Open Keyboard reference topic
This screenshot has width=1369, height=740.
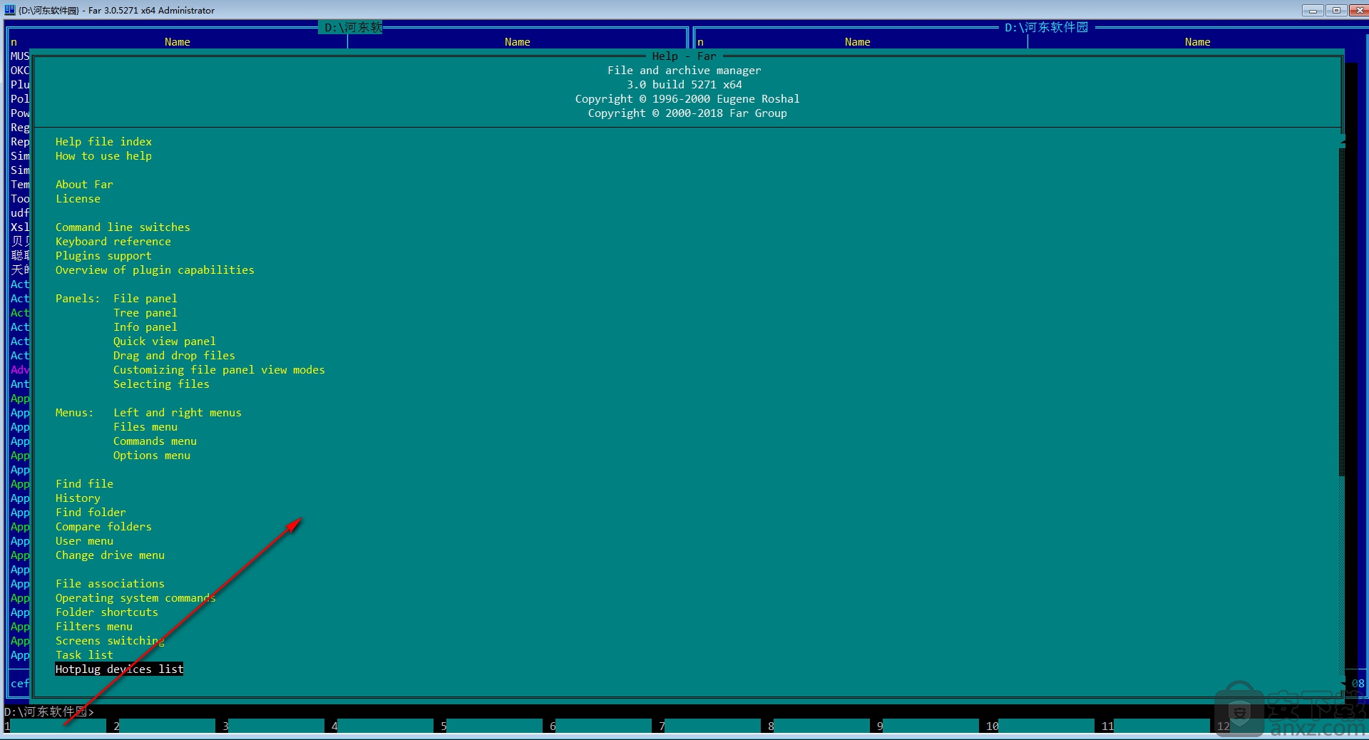coord(113,242)
